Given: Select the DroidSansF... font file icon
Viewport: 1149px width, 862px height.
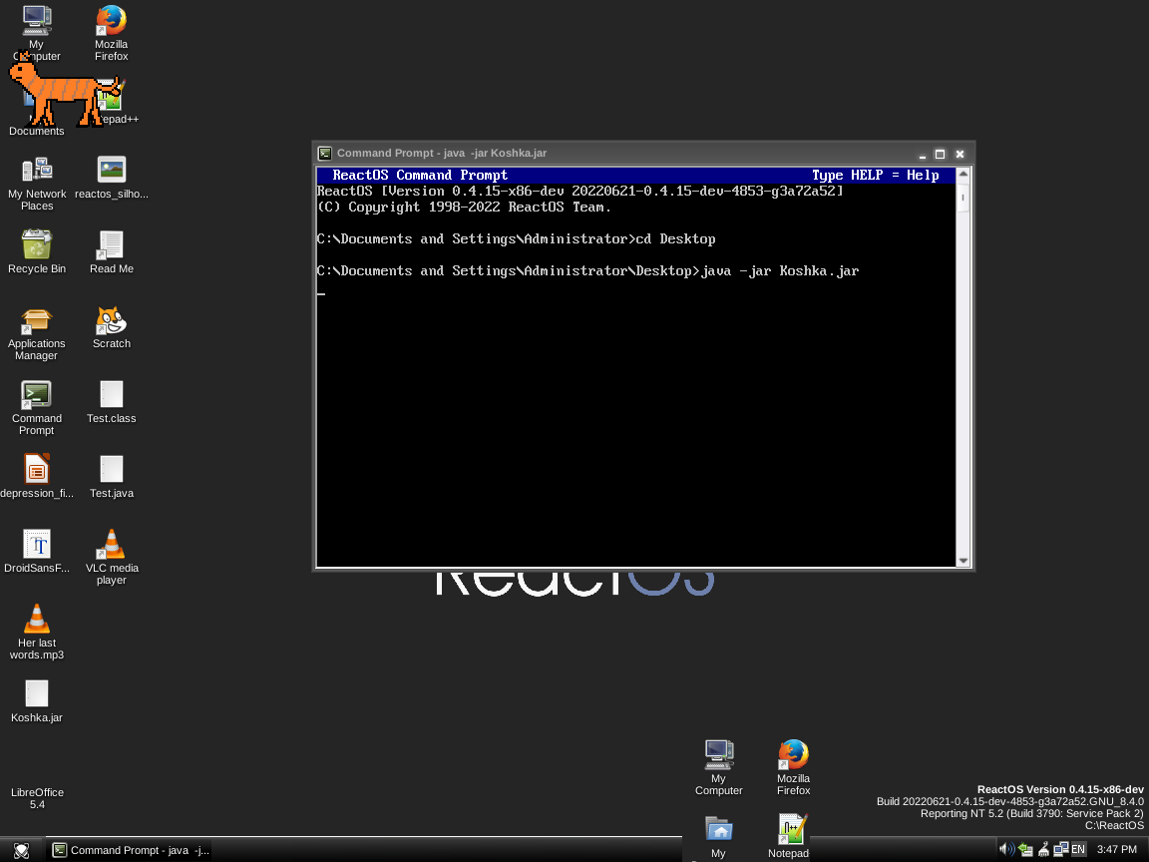Looking at the screenshot, I should coord(37,545).
